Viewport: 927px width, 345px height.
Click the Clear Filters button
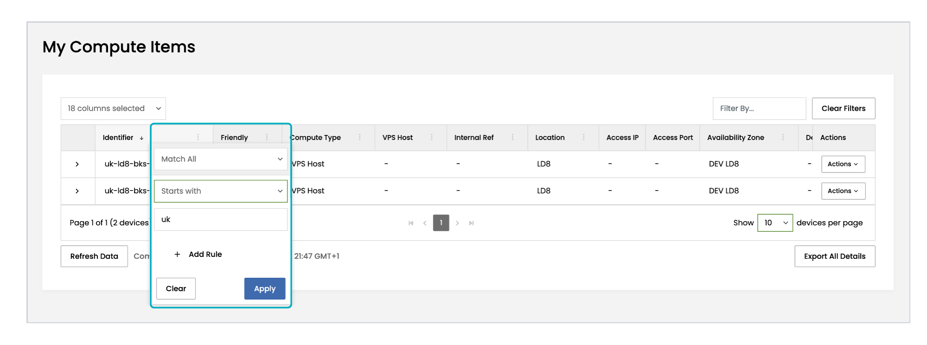pos(843,109)
